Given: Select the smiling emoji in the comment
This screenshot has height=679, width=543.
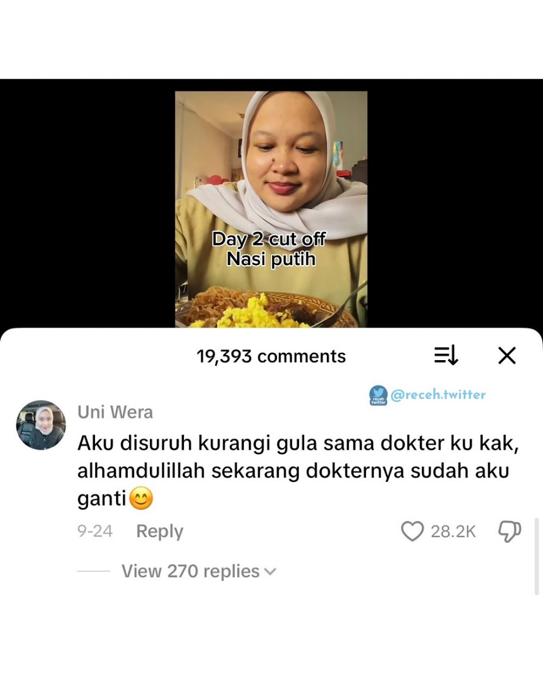Looking at the screenshot, I should click(141, 499).
